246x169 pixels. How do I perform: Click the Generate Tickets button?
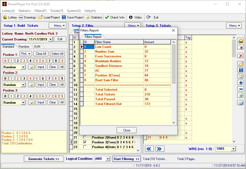[43, 159]
